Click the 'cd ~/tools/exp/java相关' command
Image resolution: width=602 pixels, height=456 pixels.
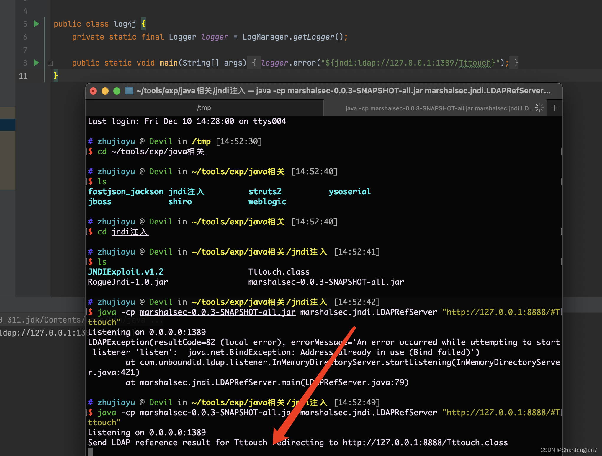[151, 151]
